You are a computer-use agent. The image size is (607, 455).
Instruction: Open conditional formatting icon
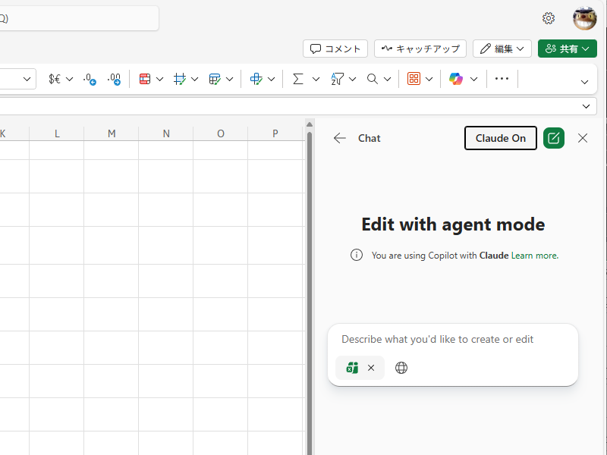tap(145, 79)
